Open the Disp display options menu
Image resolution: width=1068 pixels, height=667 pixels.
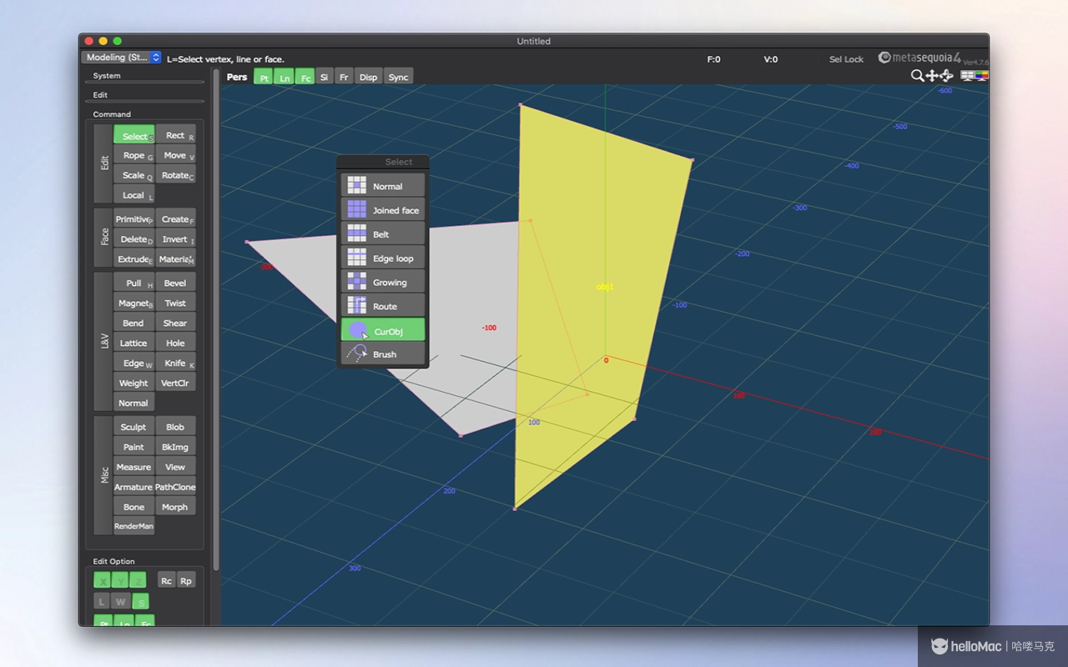[x=368, y=78]
